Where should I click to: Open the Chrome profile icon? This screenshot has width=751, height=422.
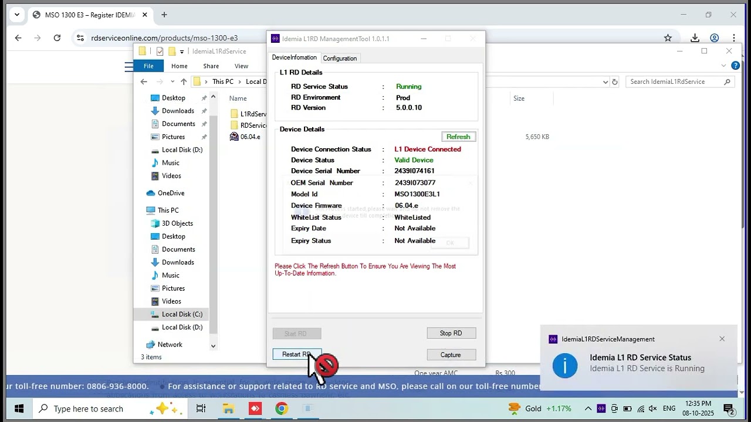tap(715, 38)
